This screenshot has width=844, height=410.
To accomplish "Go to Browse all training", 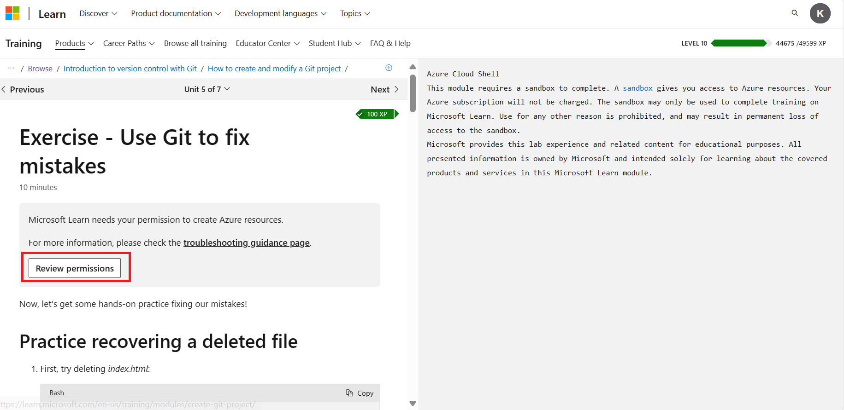I will [195, 43].
